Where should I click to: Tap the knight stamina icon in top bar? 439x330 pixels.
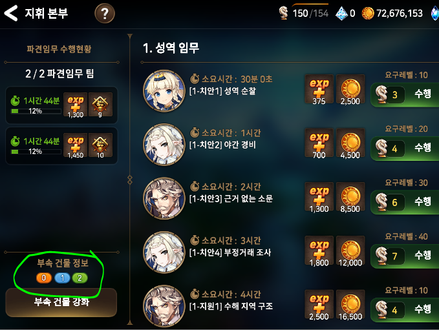[x=283, y=13]
